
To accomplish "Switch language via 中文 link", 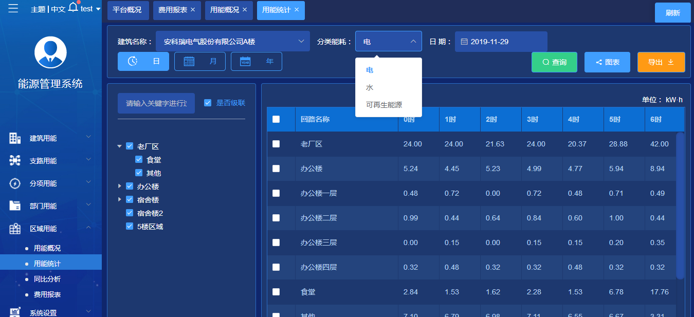I will (x=58, y=9).
